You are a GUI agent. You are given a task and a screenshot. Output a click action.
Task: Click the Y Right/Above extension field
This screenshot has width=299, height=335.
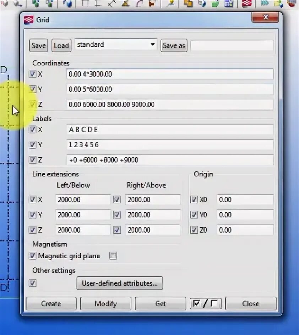pyautogui.click(x=153, y=215)
